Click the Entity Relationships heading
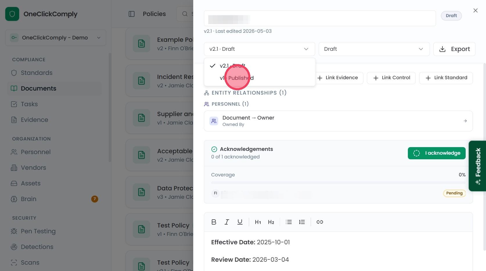 [249, 93]
